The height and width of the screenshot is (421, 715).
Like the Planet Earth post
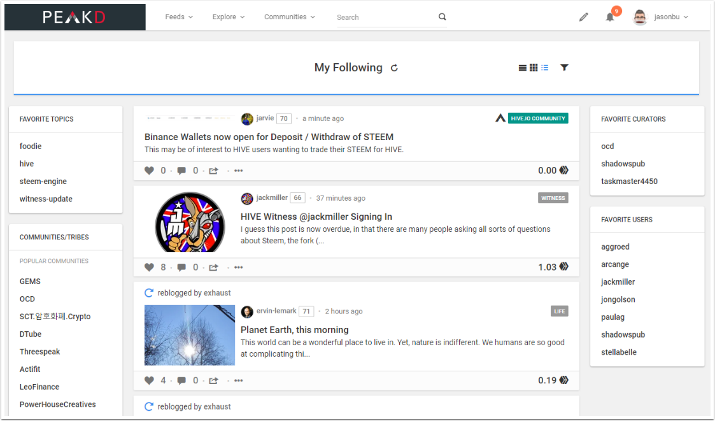149,380
